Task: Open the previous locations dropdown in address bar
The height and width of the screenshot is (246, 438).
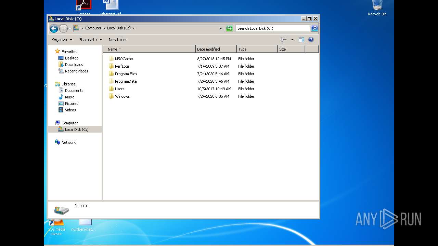Action: point(221,28)
